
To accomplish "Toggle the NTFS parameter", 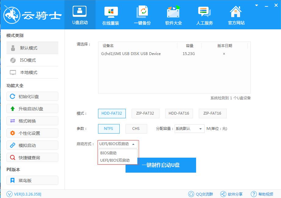I will coord(109,129).
